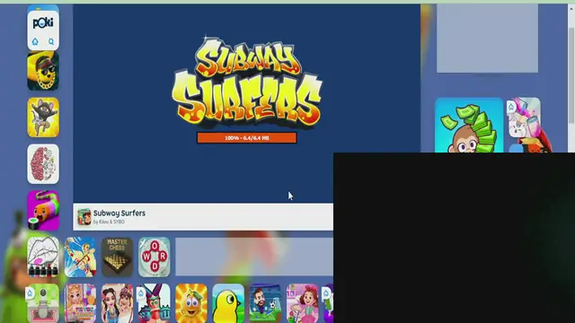Open the monkey with cash game tile

(x=469, y=125)
